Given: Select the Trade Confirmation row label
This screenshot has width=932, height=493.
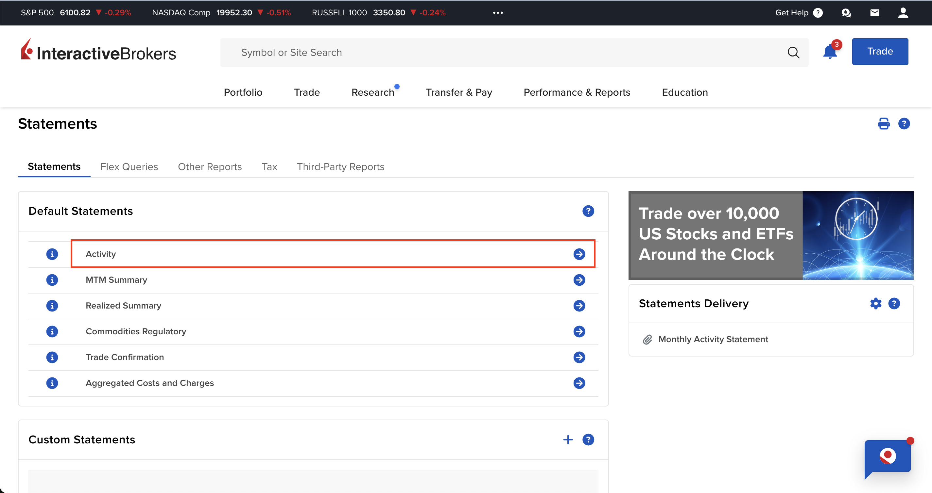Looking at the screenshot, I should coord(125,358).
